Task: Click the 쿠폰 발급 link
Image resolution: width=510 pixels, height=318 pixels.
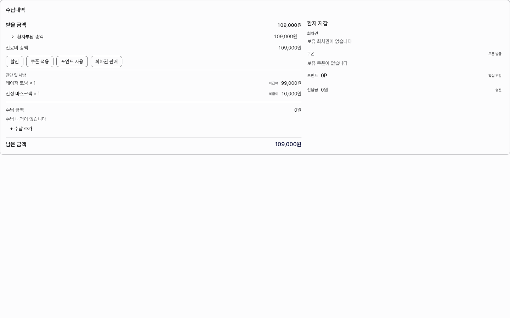Action: [x=495, y=54]
